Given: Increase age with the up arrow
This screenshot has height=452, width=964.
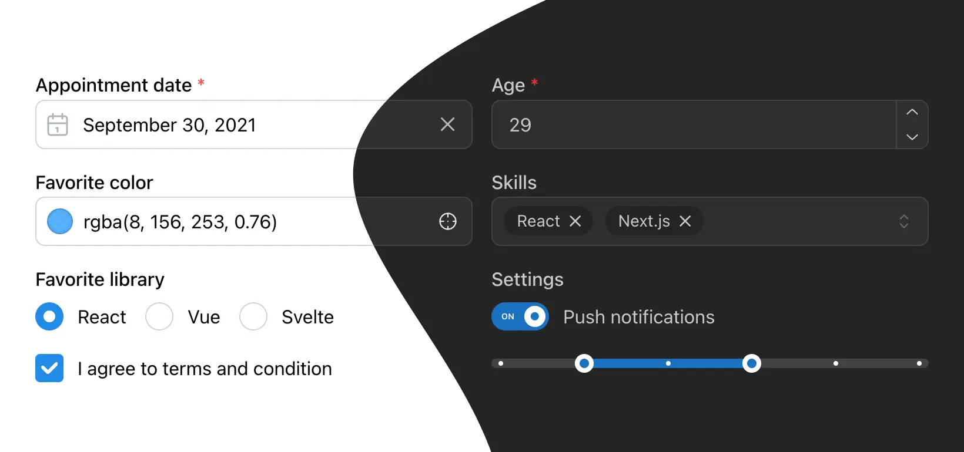Looking at the screenshot, I should point(912,113).
